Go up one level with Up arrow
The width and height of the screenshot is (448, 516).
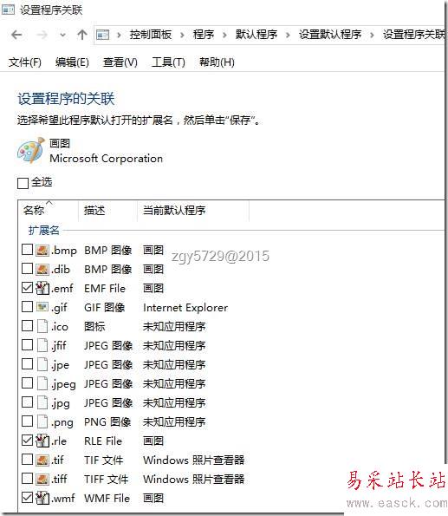82,35
